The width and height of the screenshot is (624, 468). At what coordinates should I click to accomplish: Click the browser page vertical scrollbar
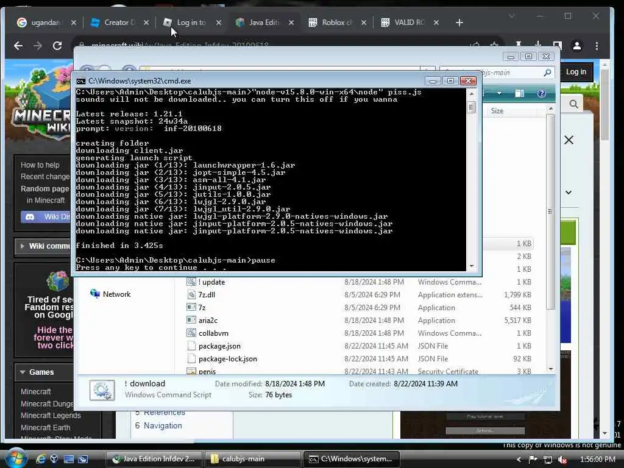(605, 105)
